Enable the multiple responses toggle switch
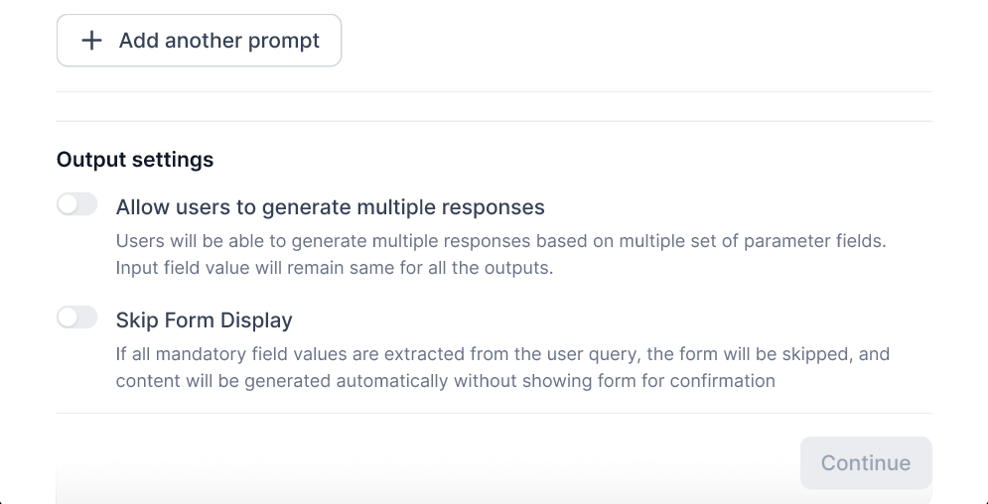 click(x=77, y=205)
